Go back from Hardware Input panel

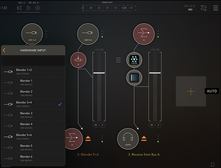click(x=4, y=50)
